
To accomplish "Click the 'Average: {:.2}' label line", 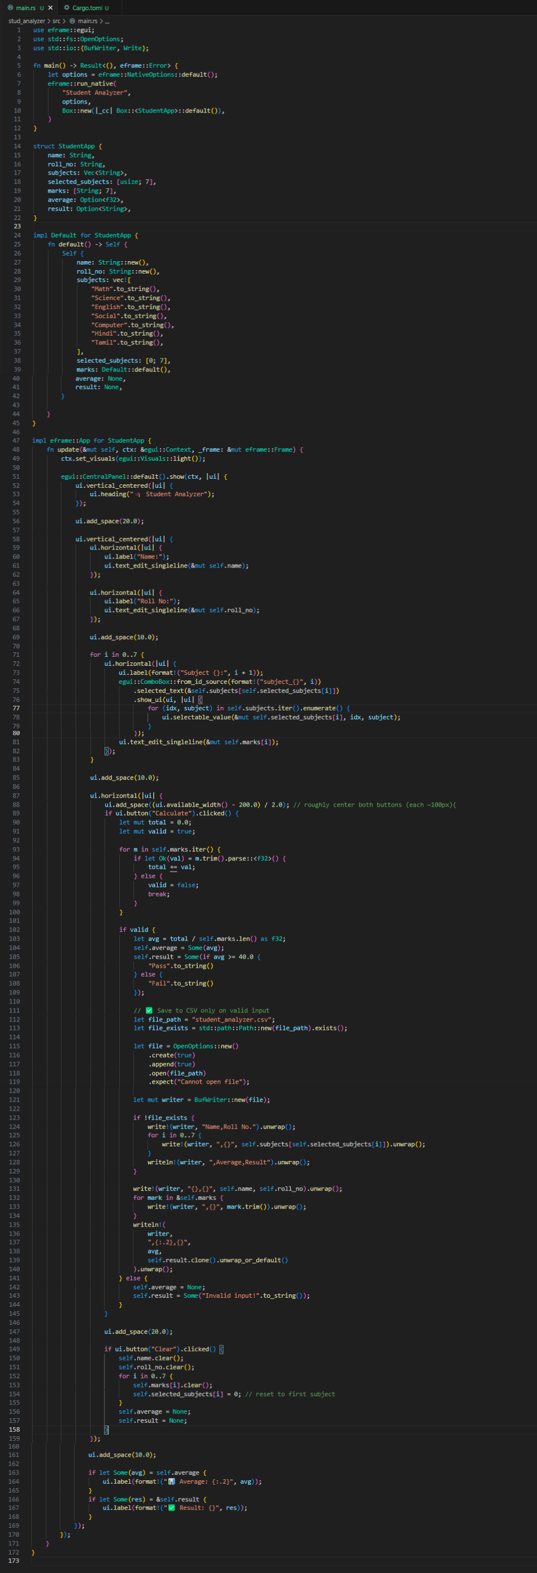I will click(x=182, y=1481).
